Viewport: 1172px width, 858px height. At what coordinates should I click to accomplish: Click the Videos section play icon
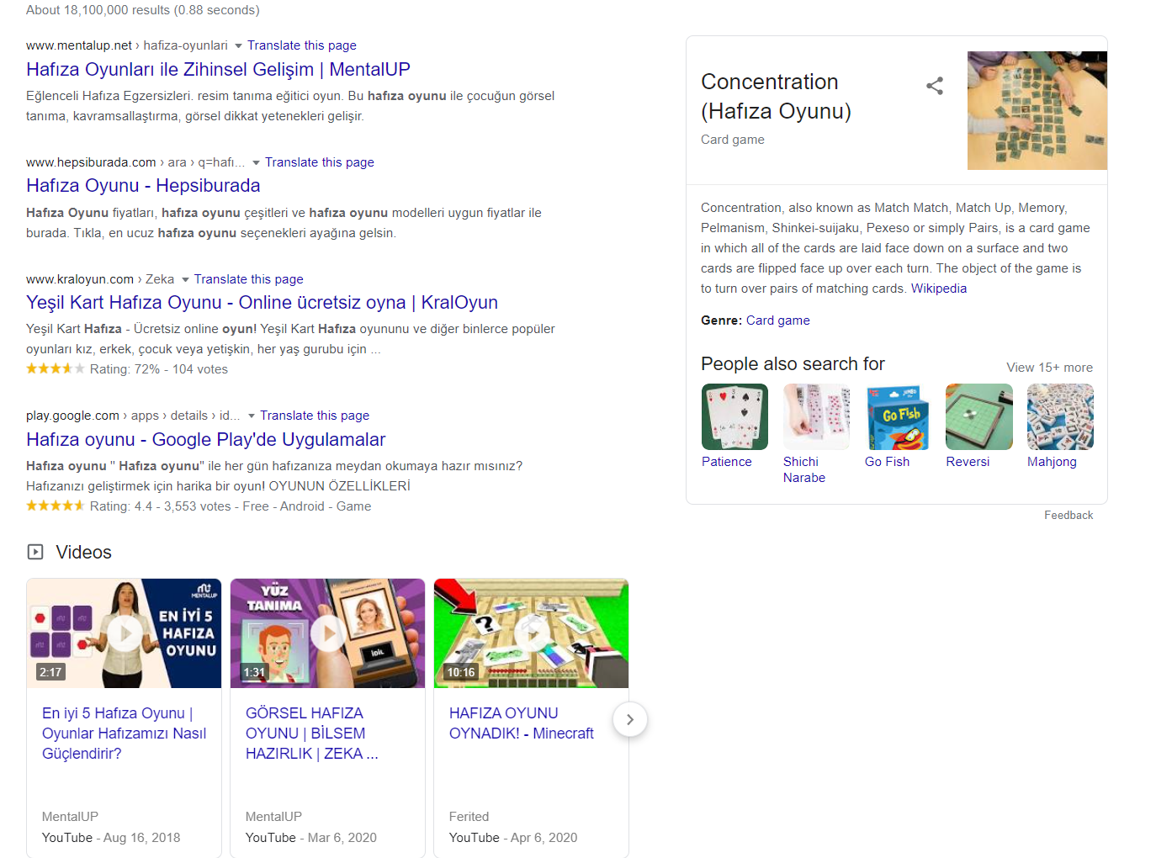pos(35,552)
